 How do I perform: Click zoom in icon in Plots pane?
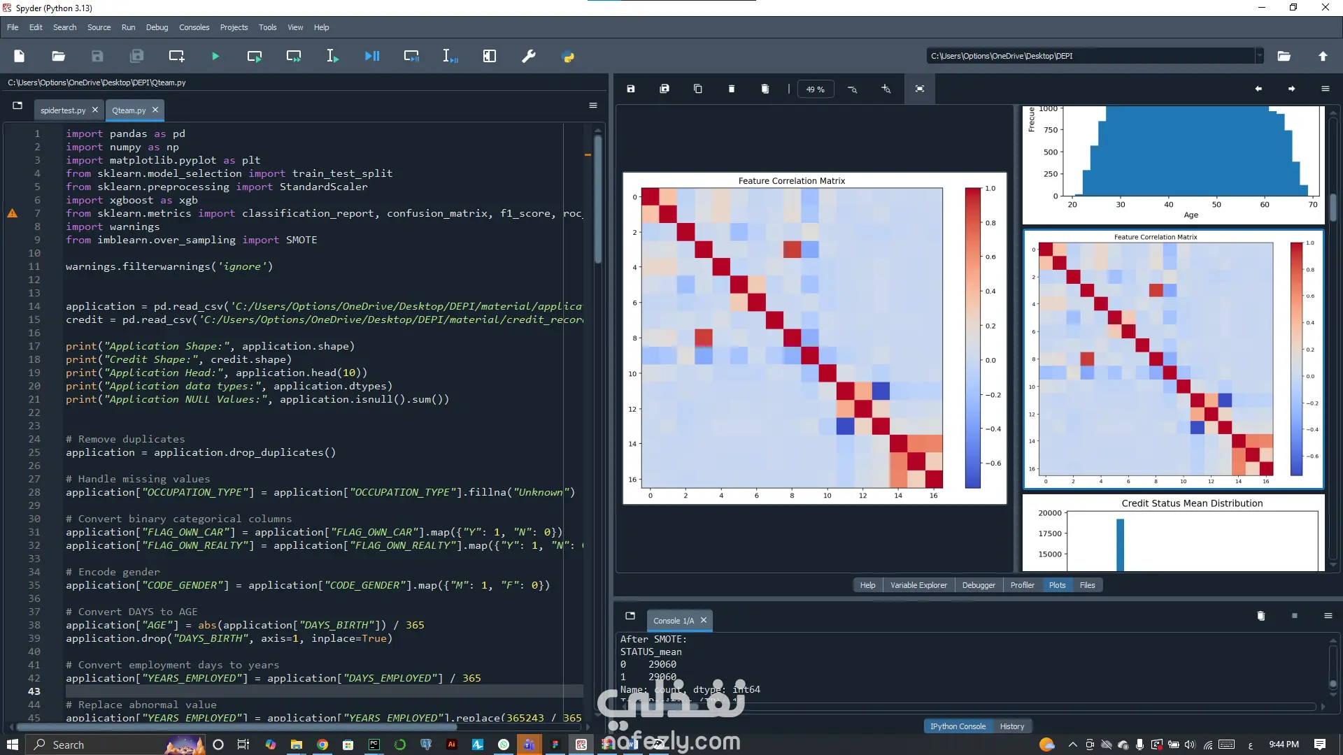[886, 89]
